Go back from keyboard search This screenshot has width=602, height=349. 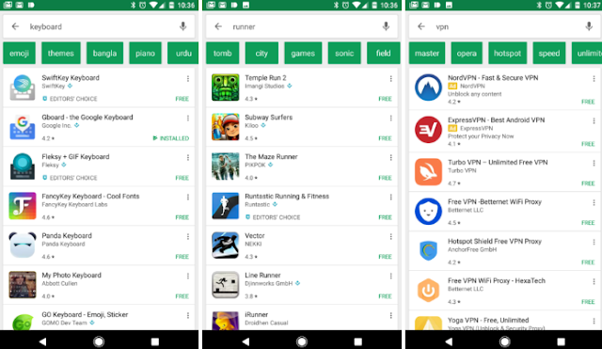[15, 26]
